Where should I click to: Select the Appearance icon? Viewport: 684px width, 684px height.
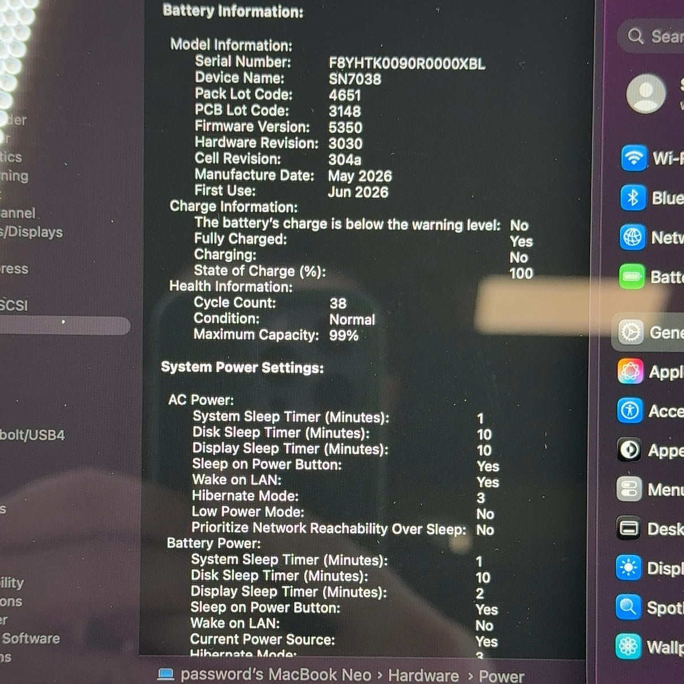[629, 450]
